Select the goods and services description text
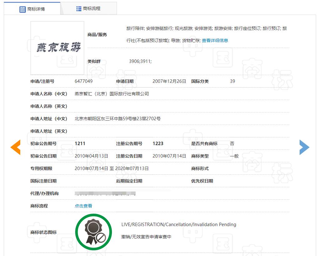The height and width of the screenshot is (256, 318). (x=207, y=35)
